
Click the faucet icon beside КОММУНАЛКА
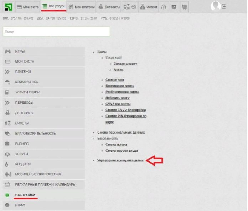coord(7,82)
